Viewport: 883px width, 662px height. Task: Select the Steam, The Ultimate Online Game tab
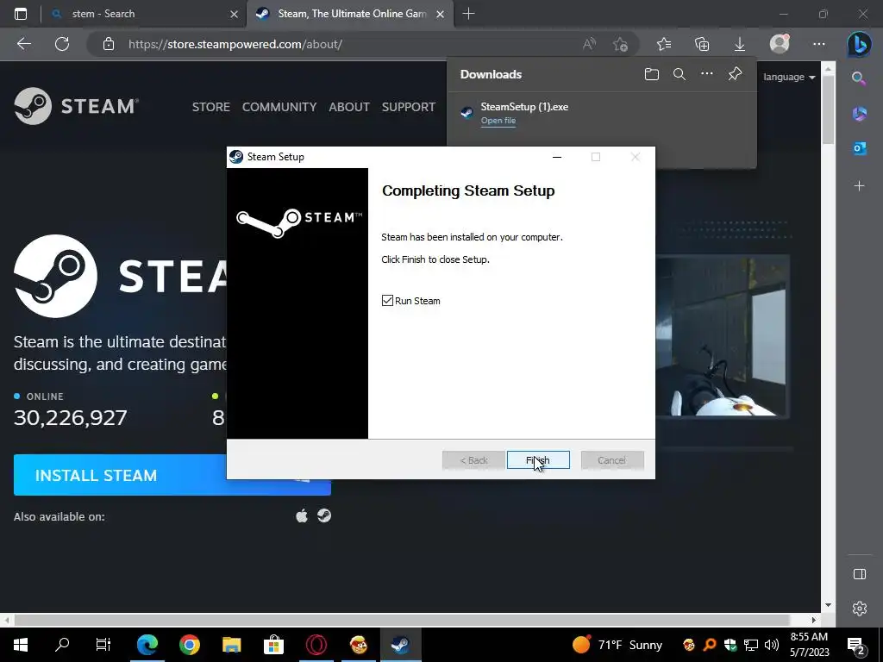click(x=349, y=14)
